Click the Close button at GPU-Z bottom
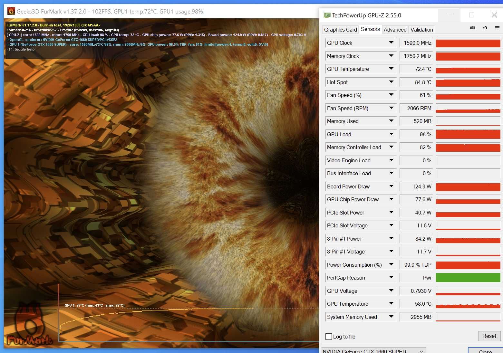 pos(485,350)
